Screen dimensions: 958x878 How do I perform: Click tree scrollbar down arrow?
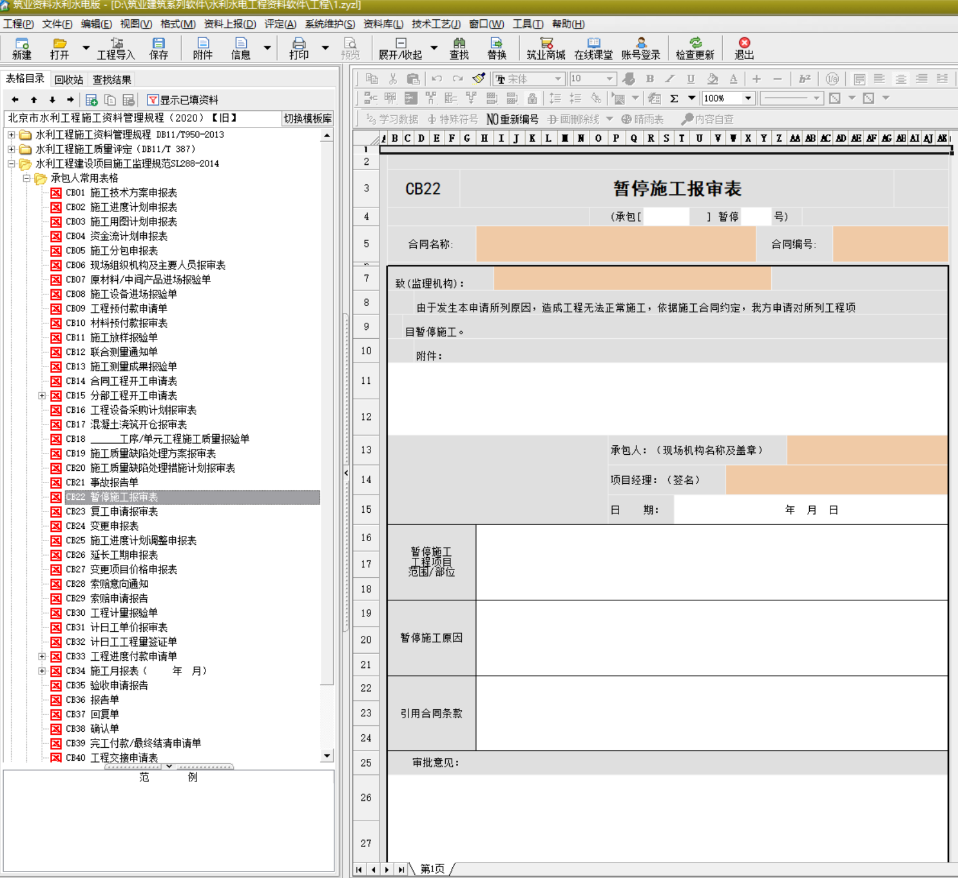(327, 756)
